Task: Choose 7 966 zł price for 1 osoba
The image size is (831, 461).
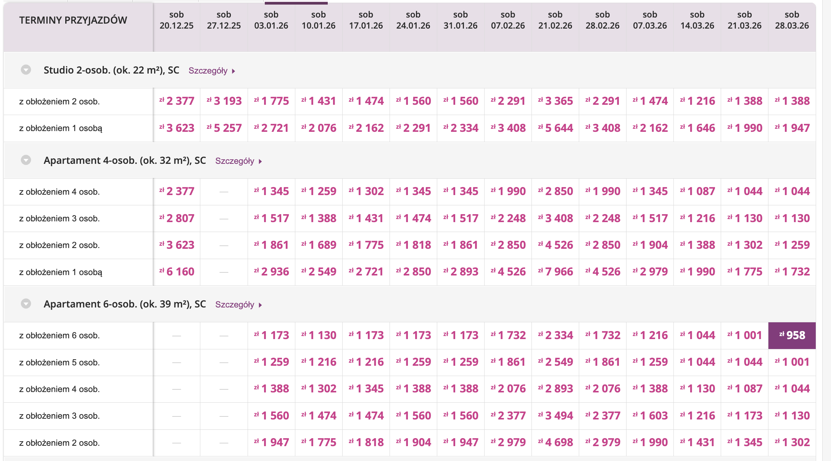Action: coord(555,272)
